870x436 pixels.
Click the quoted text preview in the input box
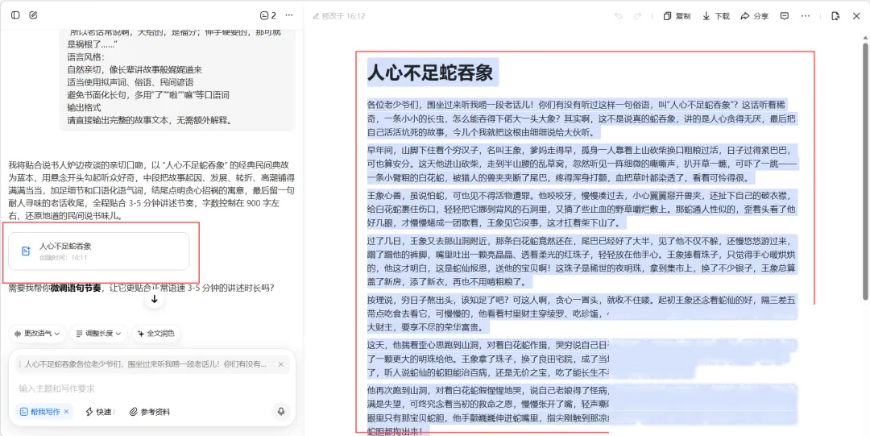coord(145,364)
